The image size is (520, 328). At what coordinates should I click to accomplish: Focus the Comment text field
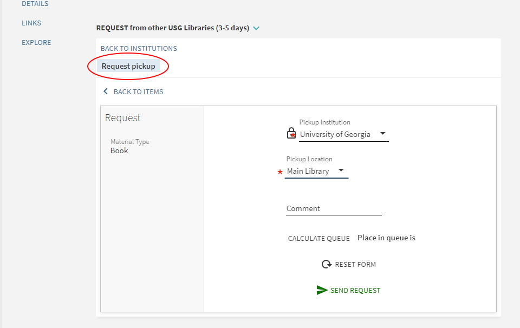pos(334,208)
